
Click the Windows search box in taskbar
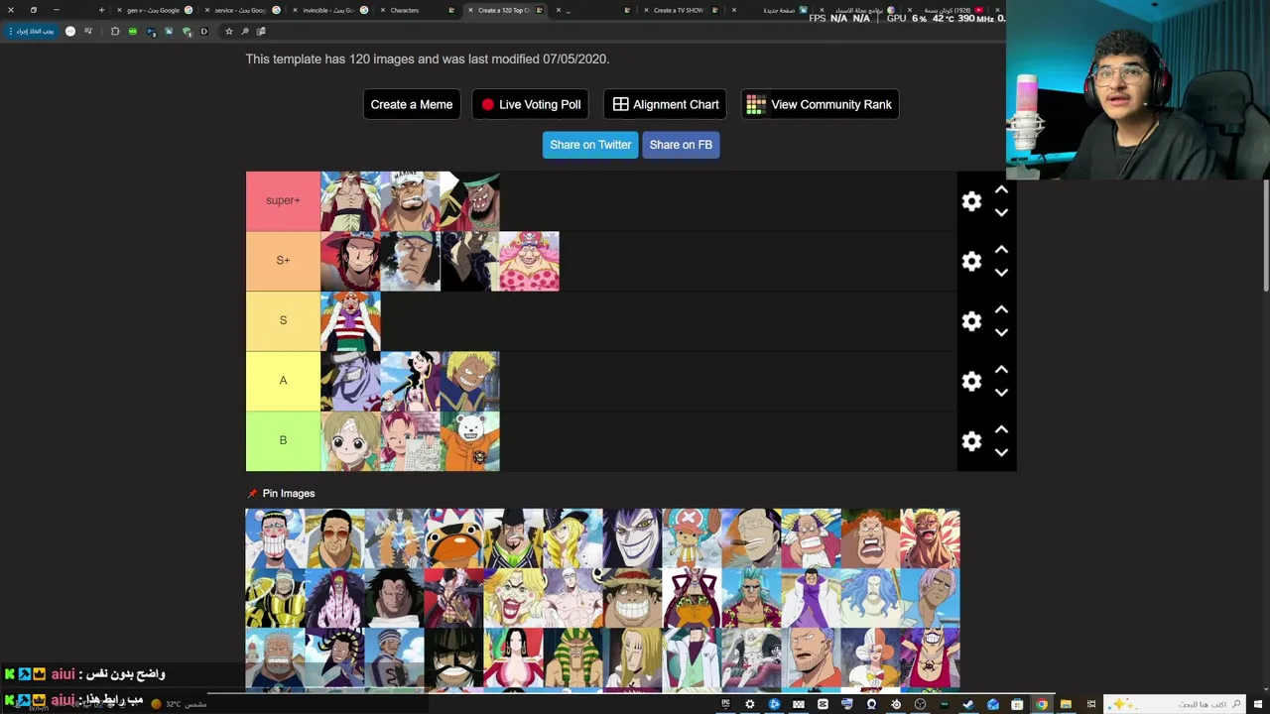[x=1177, y=704]
